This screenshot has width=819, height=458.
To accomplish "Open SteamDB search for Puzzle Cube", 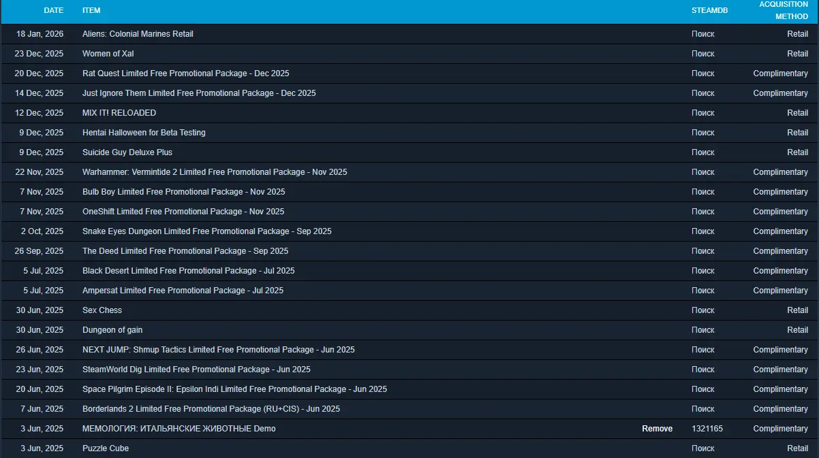I will coord(702,448).
